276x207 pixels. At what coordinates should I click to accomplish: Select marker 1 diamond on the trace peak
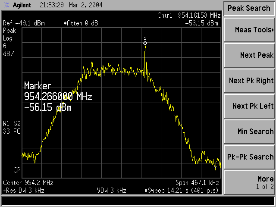click(145, 43)
